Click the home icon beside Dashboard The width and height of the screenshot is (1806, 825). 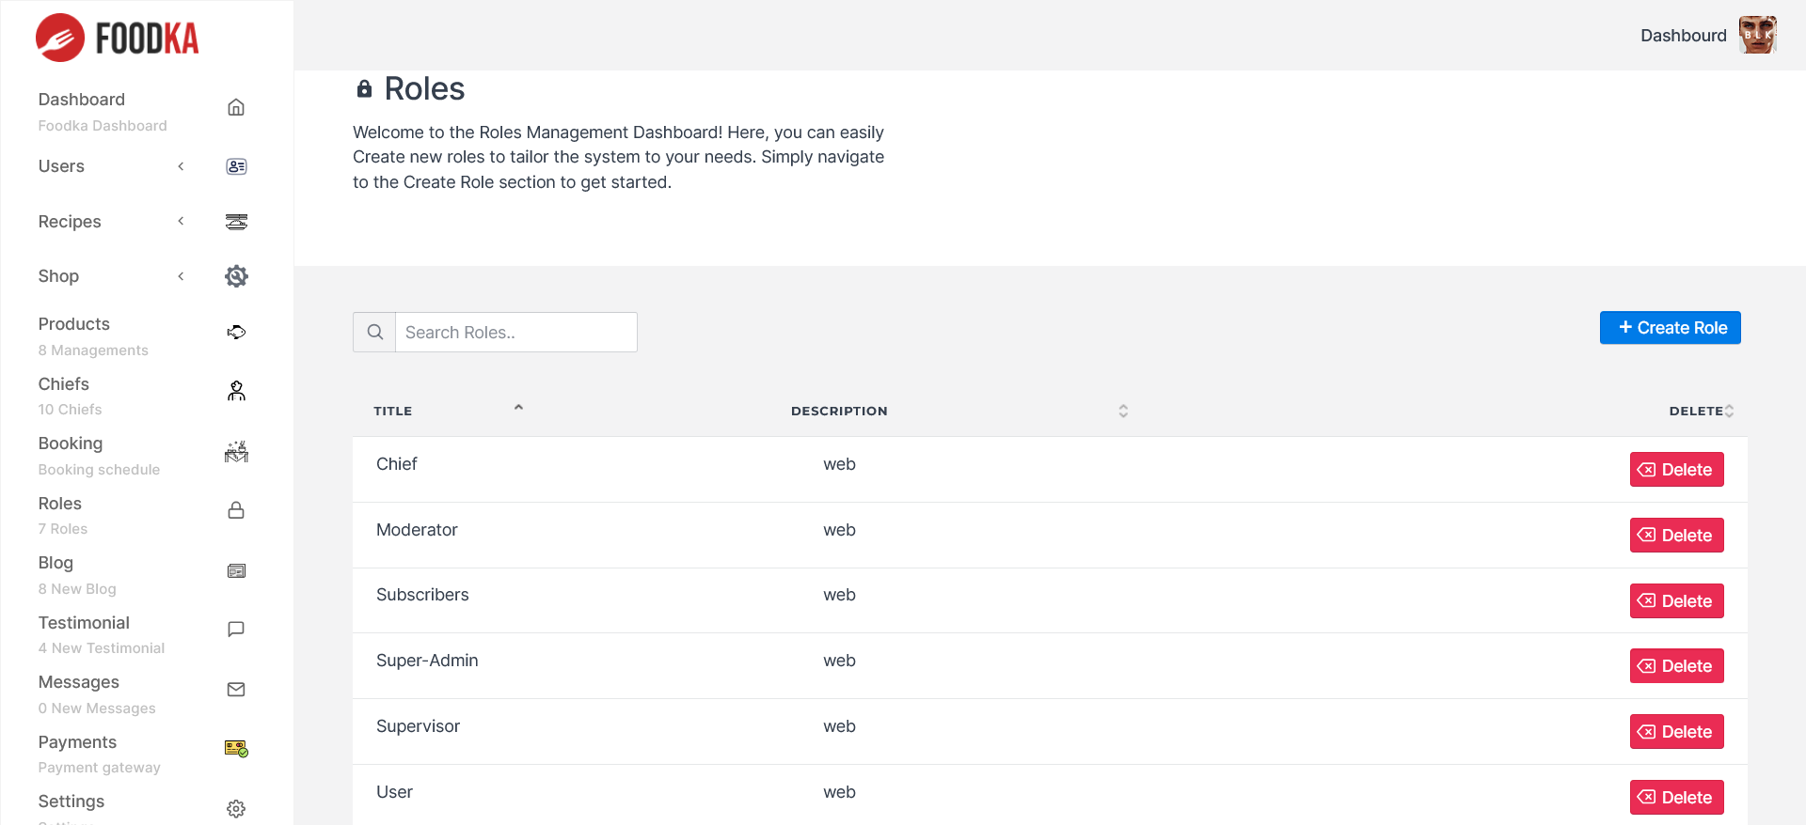[236, 107]
